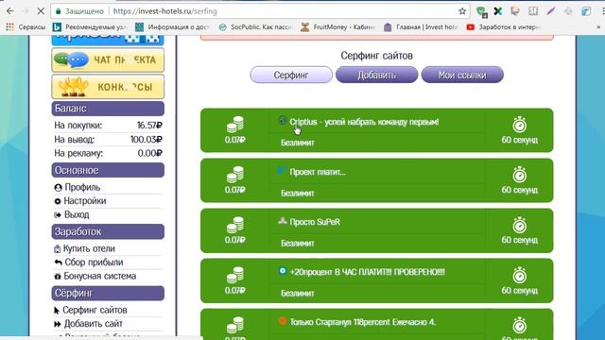
Task: Click the stopwatch icon in Проект платит row
Action: coord(519,174)
